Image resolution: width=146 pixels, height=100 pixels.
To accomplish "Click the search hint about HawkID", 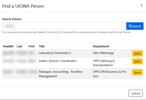I will tap(66, 32).
